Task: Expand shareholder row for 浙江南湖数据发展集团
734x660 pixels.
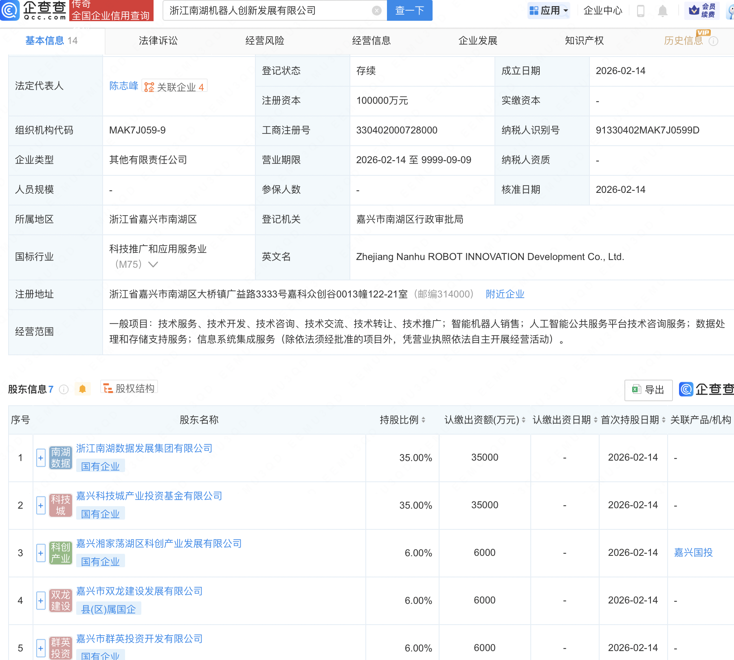Action: point(41,458)
